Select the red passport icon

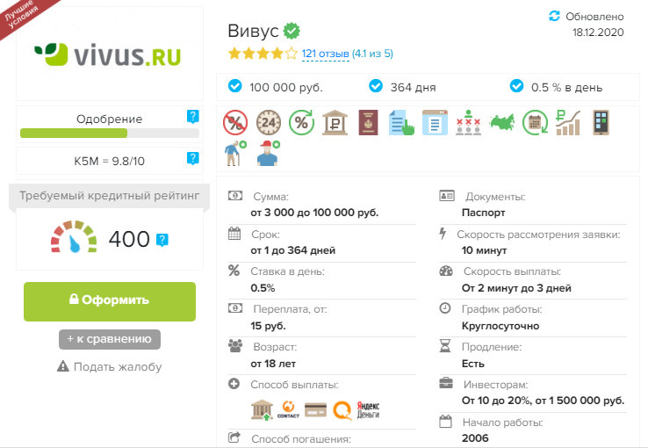(368, 123)
